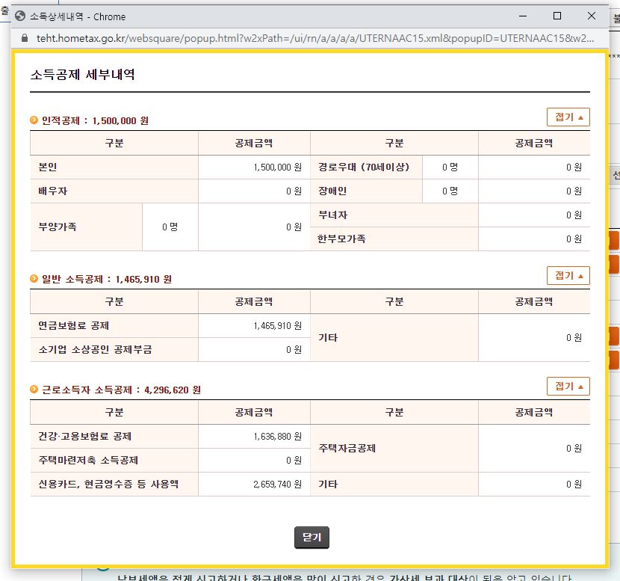Image resolution: width=620 pixels, height=581 pixels.
Task: Select the 본인 deduction amount 1,500,000 원
Action: click(277, 167)
